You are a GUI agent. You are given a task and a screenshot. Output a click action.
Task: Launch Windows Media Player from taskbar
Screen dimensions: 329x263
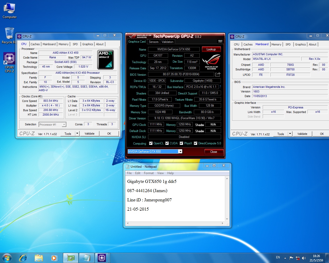(x=54, y=258)
